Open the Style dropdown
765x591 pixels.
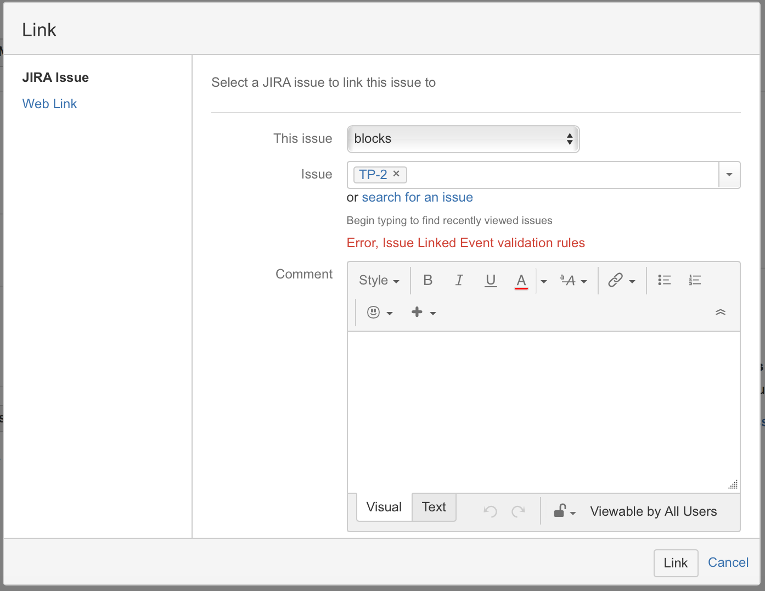379,280
